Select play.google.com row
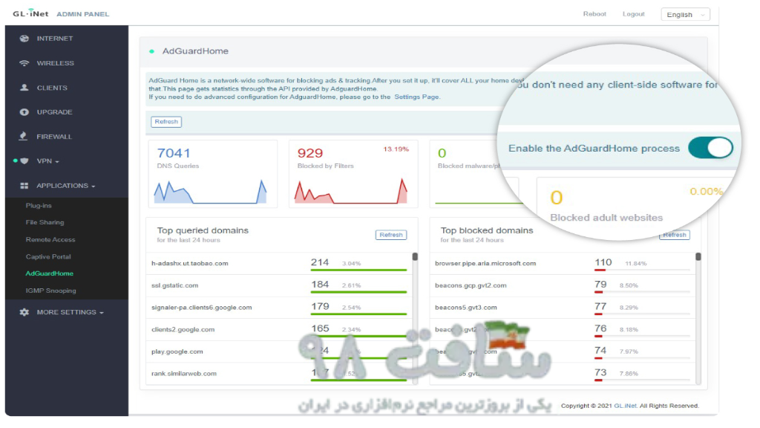Image resolution: width=760 pixels, height=428 pixels. click(x=279, y=351)
